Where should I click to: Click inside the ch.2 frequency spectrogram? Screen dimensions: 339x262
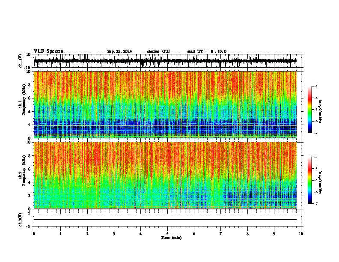(165, 176)
